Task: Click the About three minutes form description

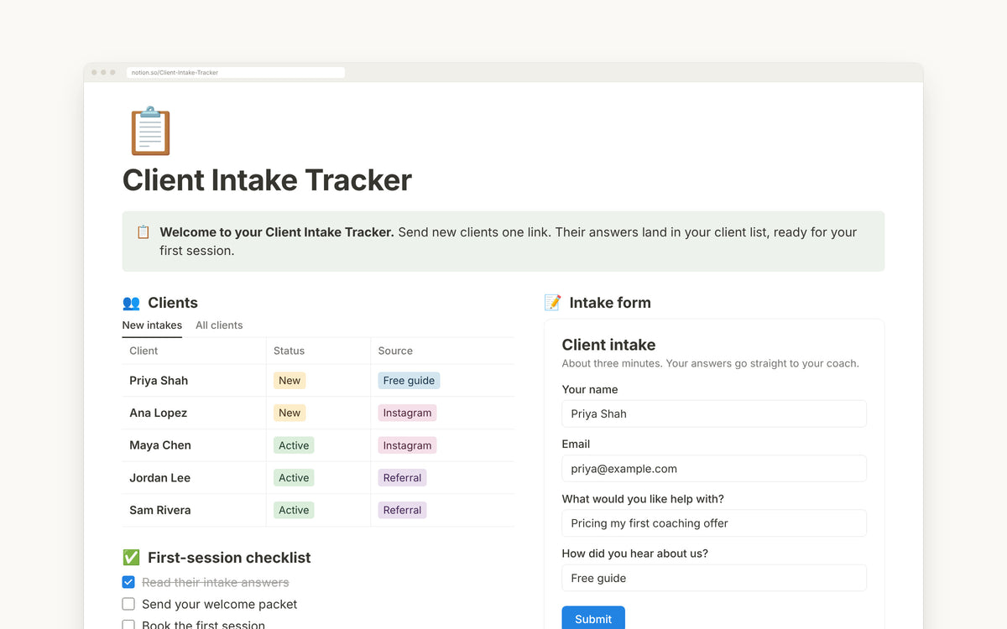Action: tap(711, 363)
